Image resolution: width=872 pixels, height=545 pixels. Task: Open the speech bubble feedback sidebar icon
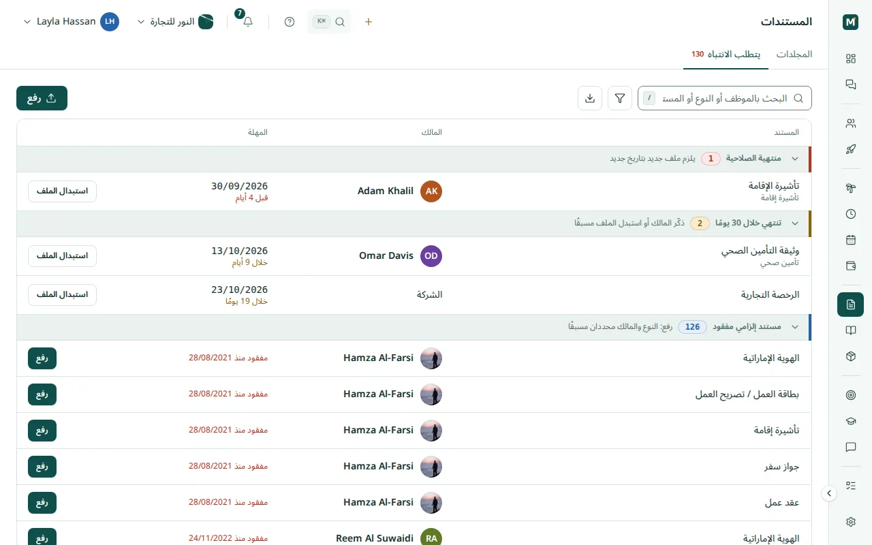click(850, 447)
